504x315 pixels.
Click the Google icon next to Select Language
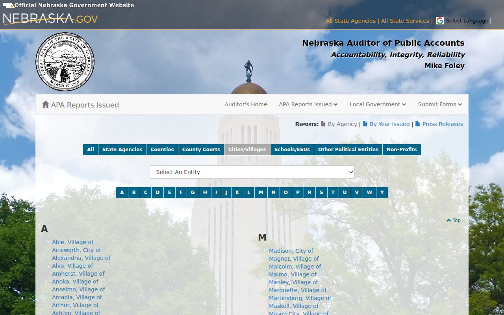pyautogui.click(x=440, y=21)
